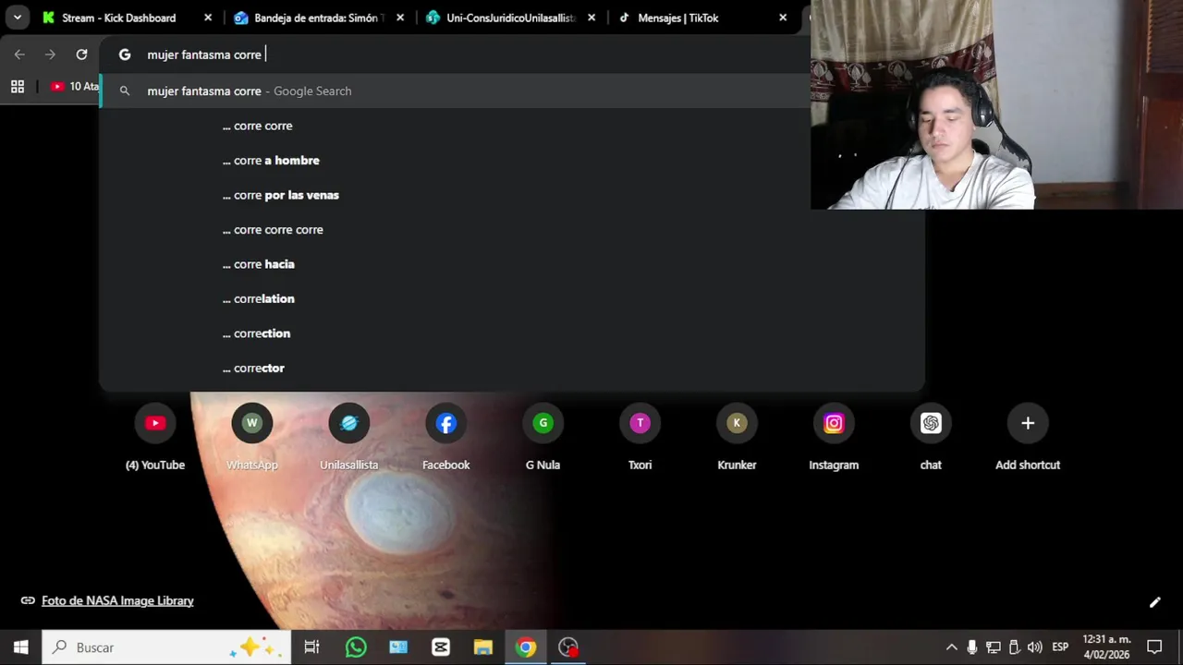The height and width of the screenshot is (665, 1183).
Task: Click the browser forward arrow
Action: coord(50,54)
